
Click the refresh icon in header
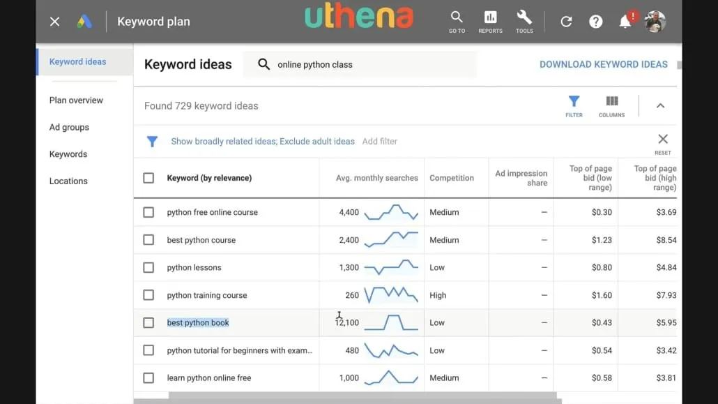pyautogui.click(x=566, y=22)
